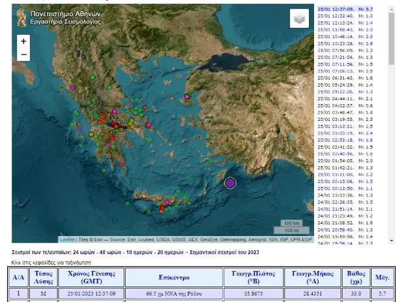Select list entry 25/01 10:23:28 M: 2.8
The width and height of the screenshot is (397, 302).
pyautogui.click(x=345, y=43)
